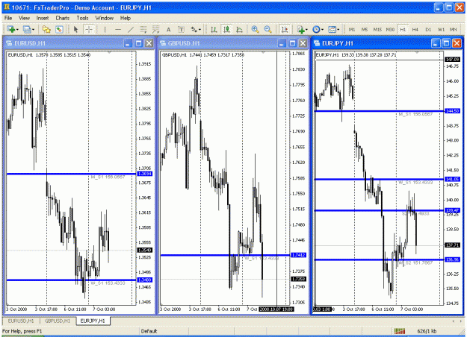This screenshot has height=337, width=467.
Task: Open the Tools menu
Action: coord(82,18)
